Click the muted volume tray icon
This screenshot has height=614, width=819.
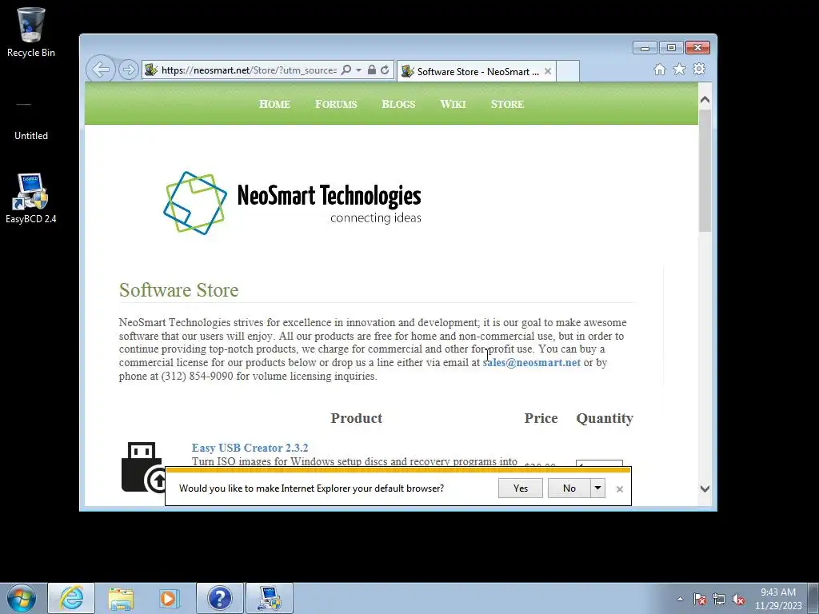[738, 599]
